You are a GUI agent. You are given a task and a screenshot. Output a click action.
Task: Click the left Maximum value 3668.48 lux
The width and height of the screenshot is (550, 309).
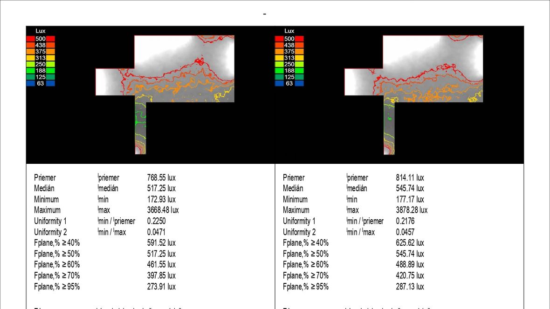point(163,210)
